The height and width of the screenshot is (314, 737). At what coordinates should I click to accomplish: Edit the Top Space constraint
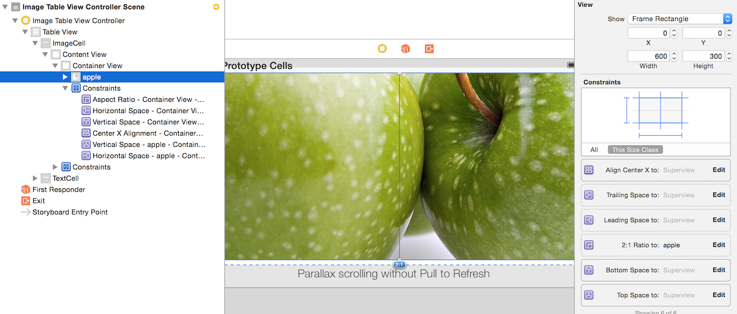pyautogui.click(x=719, y=295)
